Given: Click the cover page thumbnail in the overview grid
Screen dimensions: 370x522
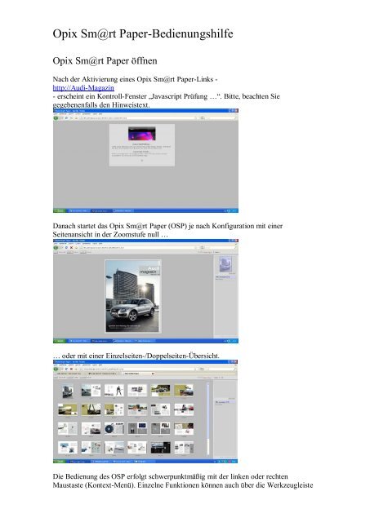Looking at the screenshot, I should [68, 391].
